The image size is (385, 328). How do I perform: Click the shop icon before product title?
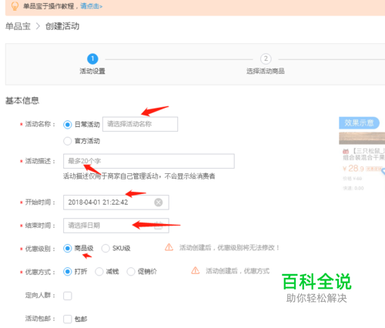click(346, 151)
